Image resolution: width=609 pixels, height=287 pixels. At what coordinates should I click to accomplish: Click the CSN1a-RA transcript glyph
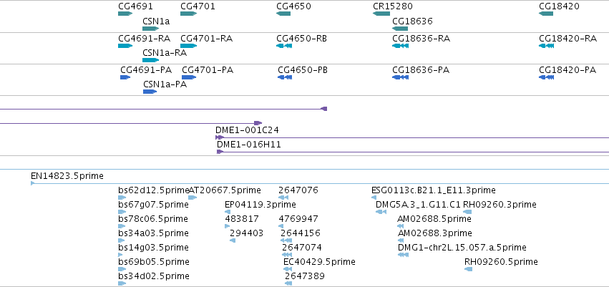click(x=151, y=60)
